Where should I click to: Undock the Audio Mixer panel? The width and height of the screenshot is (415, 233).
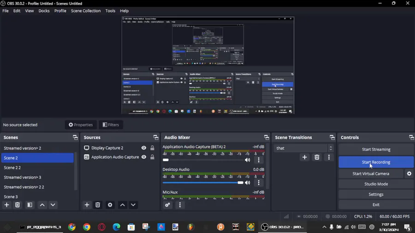(x=267, y=137)
